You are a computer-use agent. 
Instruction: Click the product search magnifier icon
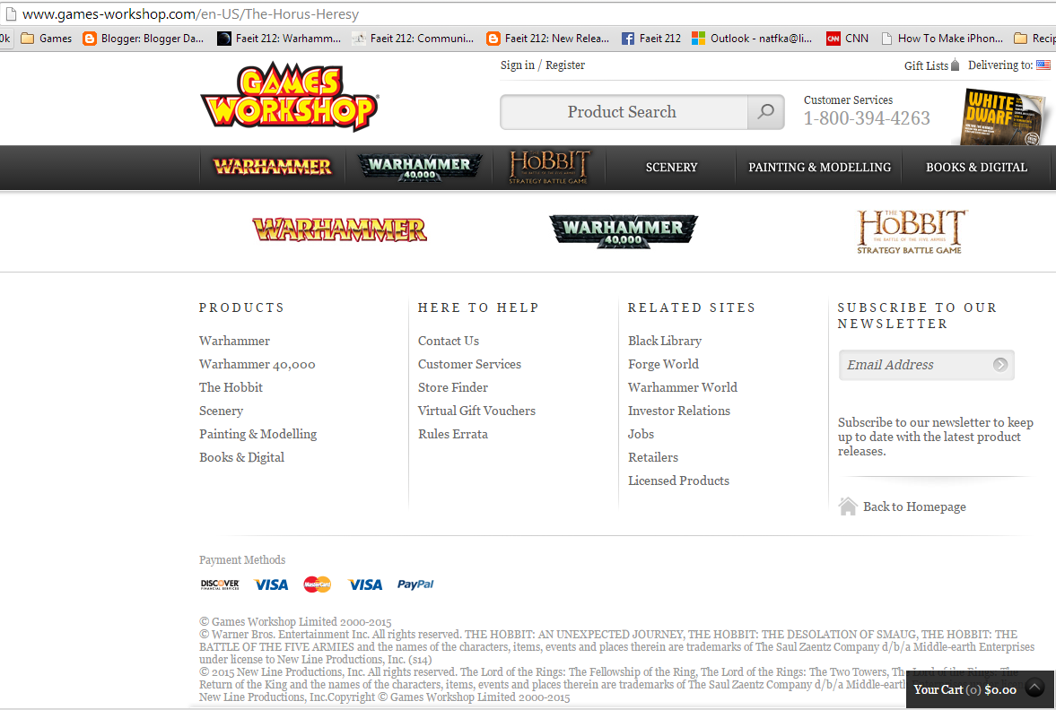765,112
